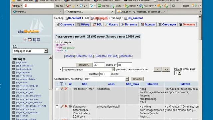Go to next page with > button
Viewport: 213px width, 120px height.
click(157, 69)
